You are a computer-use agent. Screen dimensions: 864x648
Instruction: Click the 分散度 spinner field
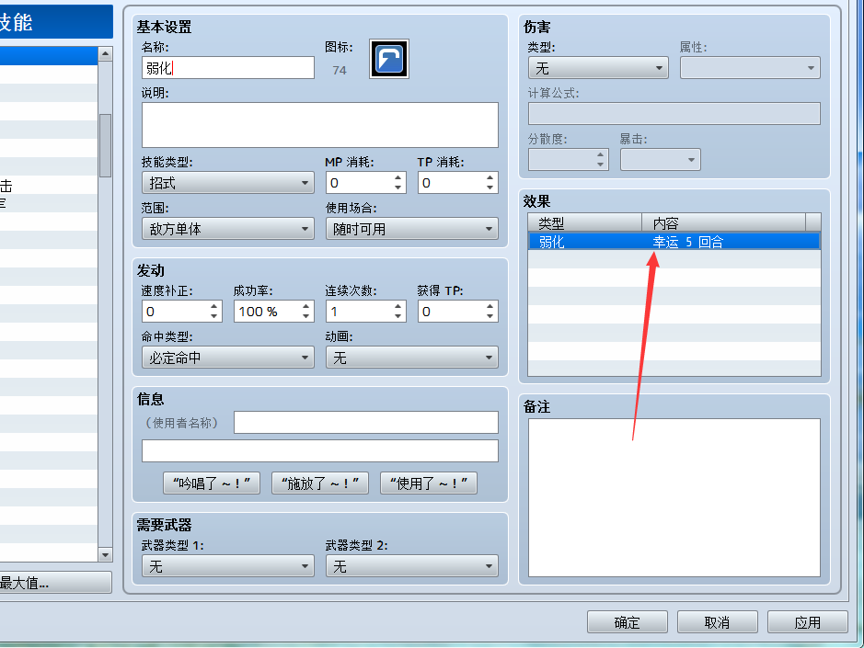tap(568, 160)
